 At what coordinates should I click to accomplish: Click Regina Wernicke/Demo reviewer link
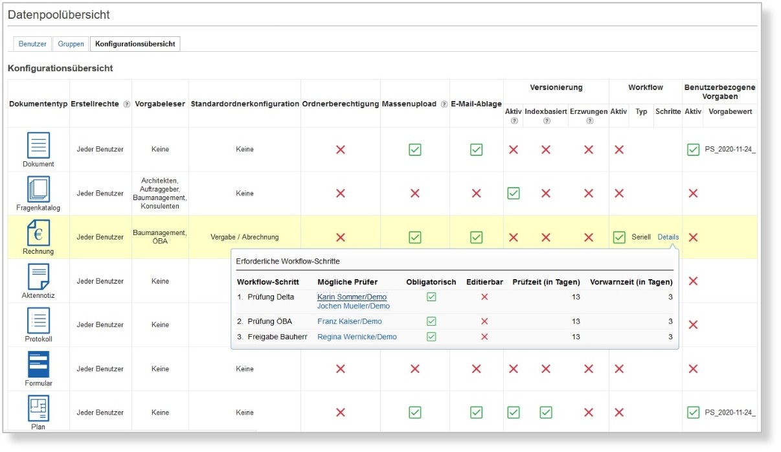click(357, 337)
